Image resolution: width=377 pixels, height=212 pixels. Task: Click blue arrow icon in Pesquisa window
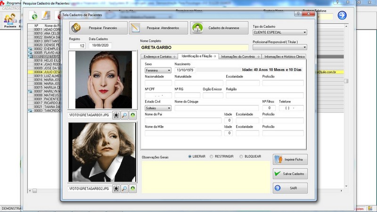342,16
